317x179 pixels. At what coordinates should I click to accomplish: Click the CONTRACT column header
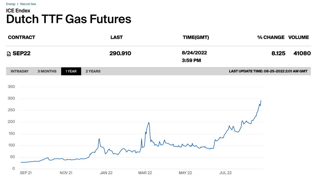(x=21, y=37)
